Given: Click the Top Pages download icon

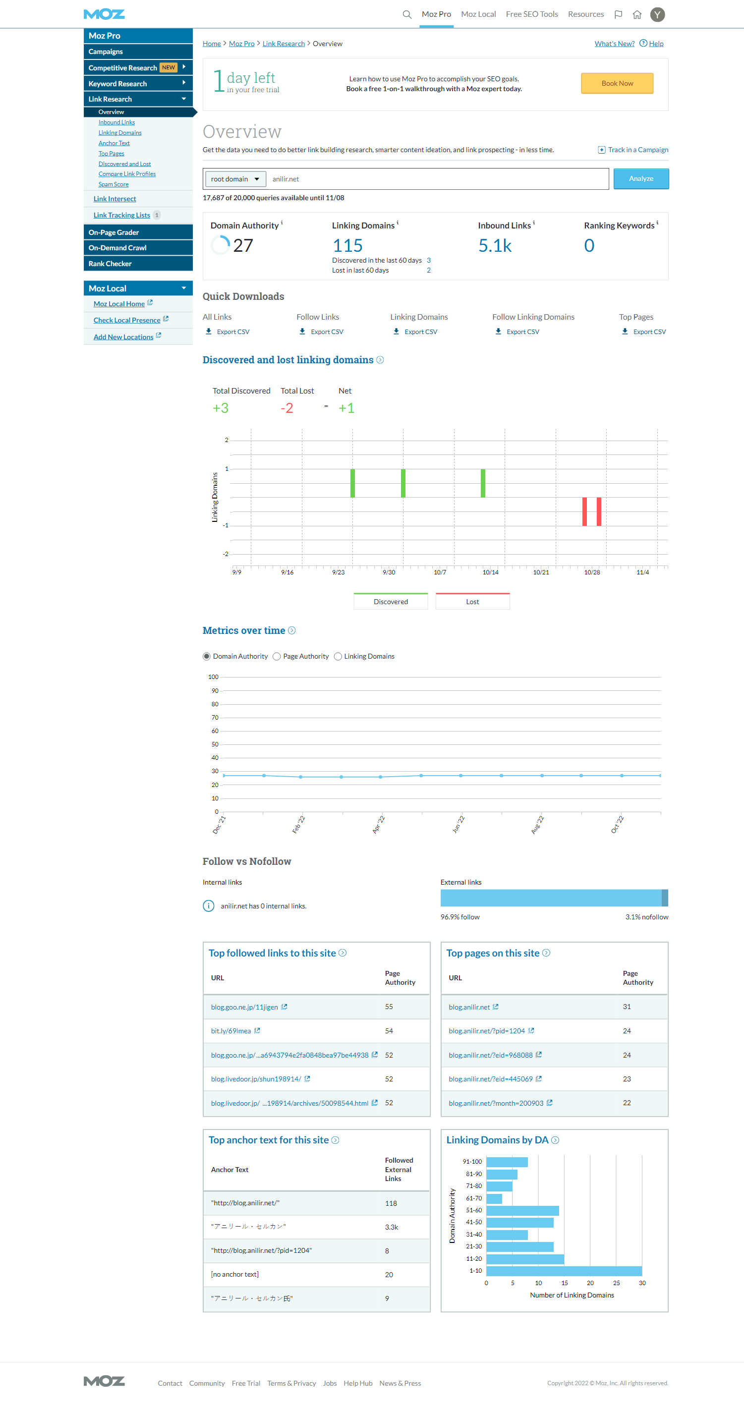Looking at the screenshot, I should [626, 332].
